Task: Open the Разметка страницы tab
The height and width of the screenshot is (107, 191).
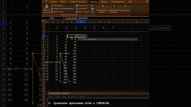Action: pyautogui.click(x=78, y=1)
